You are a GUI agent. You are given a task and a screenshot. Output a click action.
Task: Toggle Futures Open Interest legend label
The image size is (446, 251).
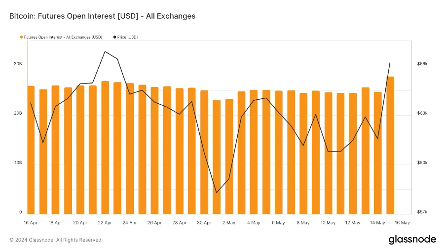63,37
